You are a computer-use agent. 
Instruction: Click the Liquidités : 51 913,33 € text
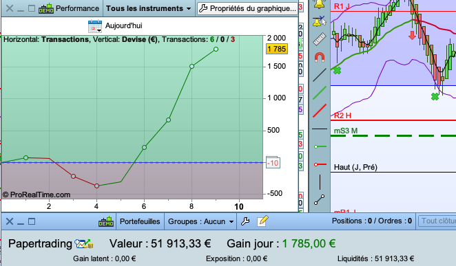coord(376,258)
